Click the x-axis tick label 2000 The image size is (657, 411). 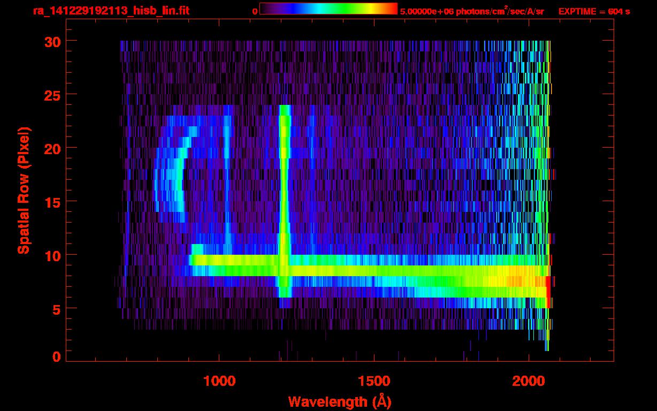528,381
